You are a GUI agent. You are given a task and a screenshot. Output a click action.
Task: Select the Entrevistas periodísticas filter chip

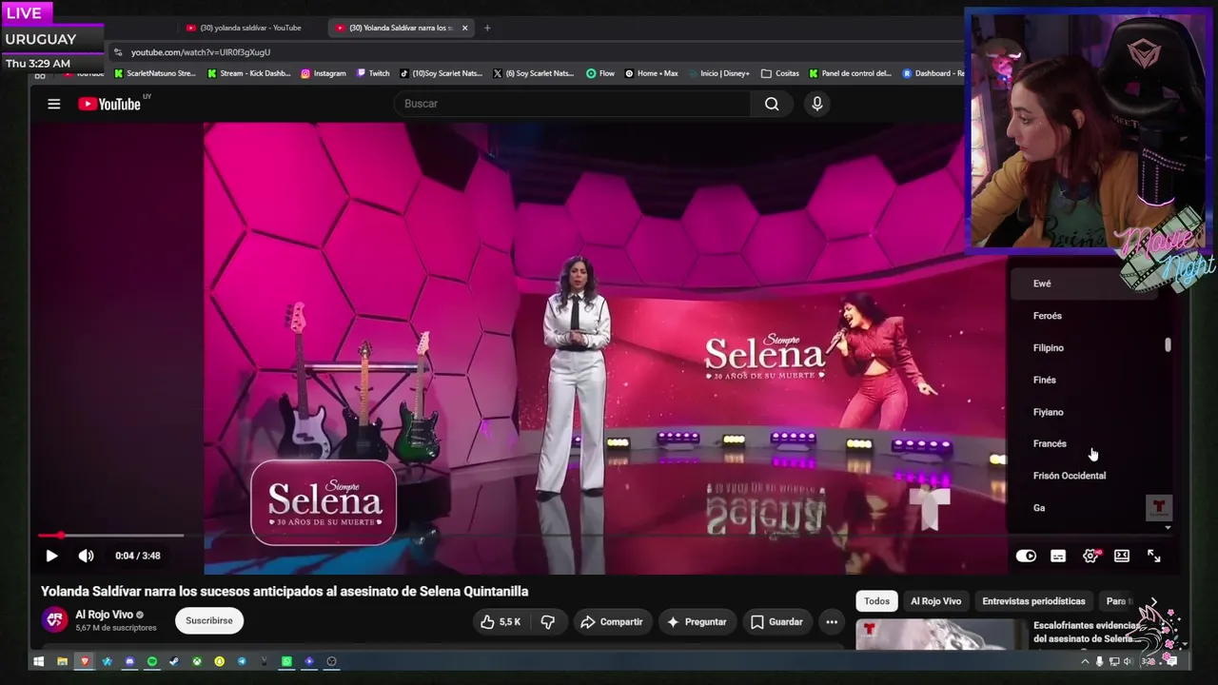(1033, 601)
